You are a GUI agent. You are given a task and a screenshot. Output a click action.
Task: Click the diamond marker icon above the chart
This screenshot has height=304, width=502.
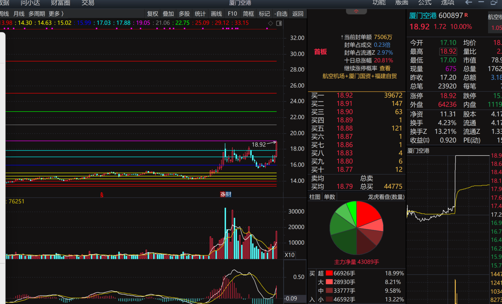(x=270, y=23)
